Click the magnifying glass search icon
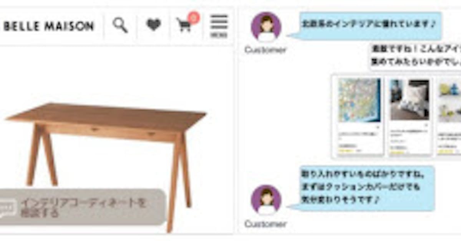461x241 pixels. 120,25
